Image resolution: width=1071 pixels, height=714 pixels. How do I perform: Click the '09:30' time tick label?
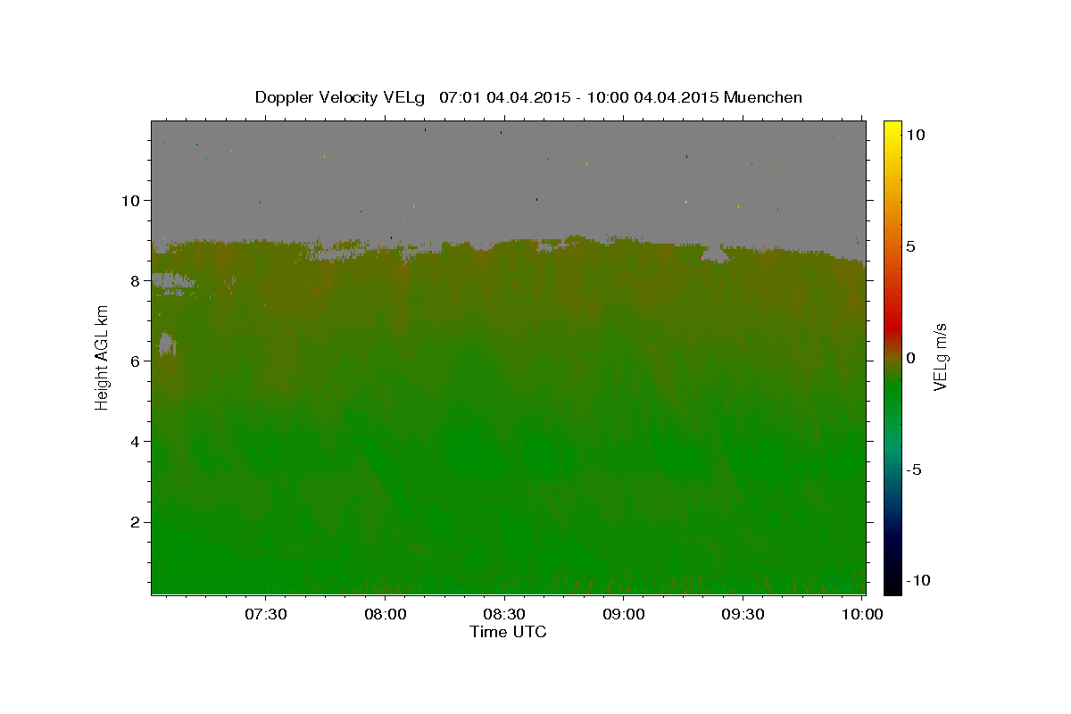coord(743,614)
